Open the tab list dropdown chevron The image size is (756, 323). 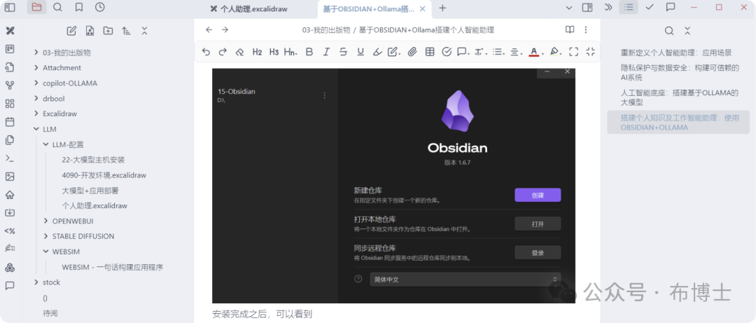coord(569,7)
